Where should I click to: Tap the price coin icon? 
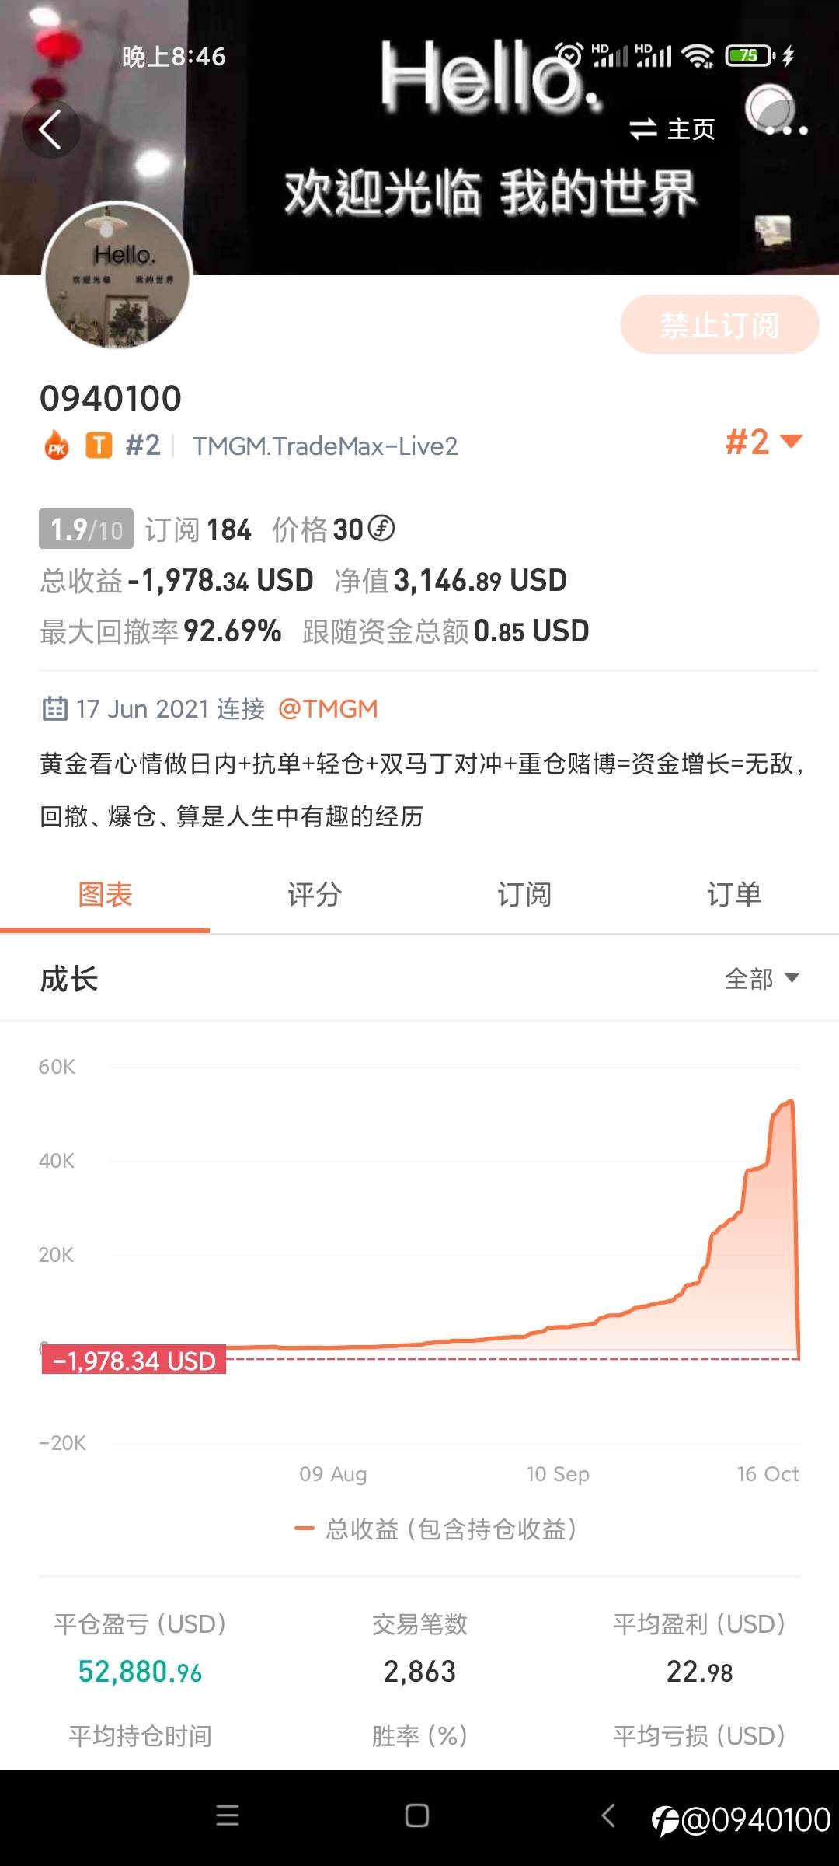pyautogui.click(x=381, y=529)
